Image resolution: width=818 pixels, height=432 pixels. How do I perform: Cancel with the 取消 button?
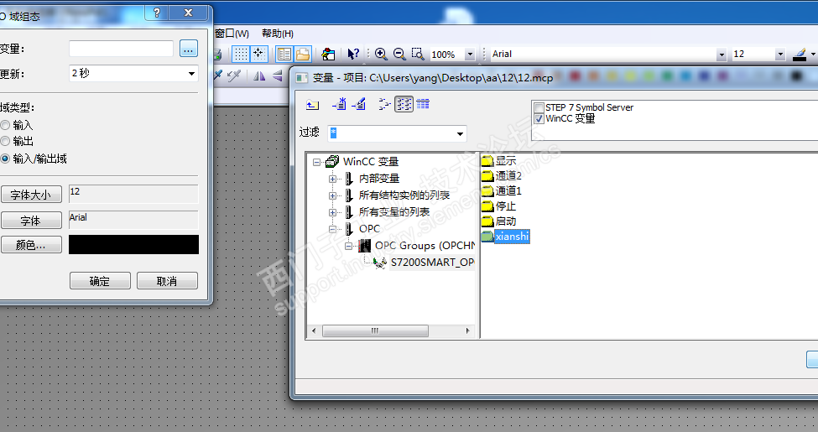coord(167,281)
